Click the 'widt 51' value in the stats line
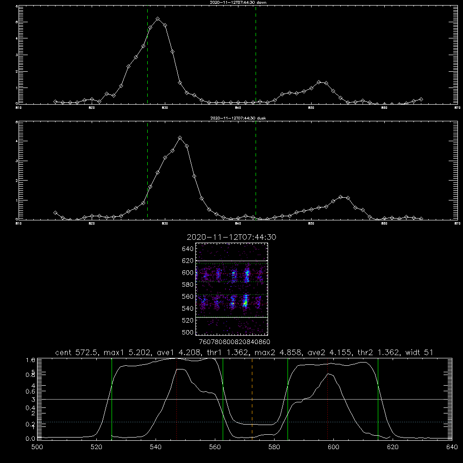Screen dimensions: 463x463 point(419,352)
